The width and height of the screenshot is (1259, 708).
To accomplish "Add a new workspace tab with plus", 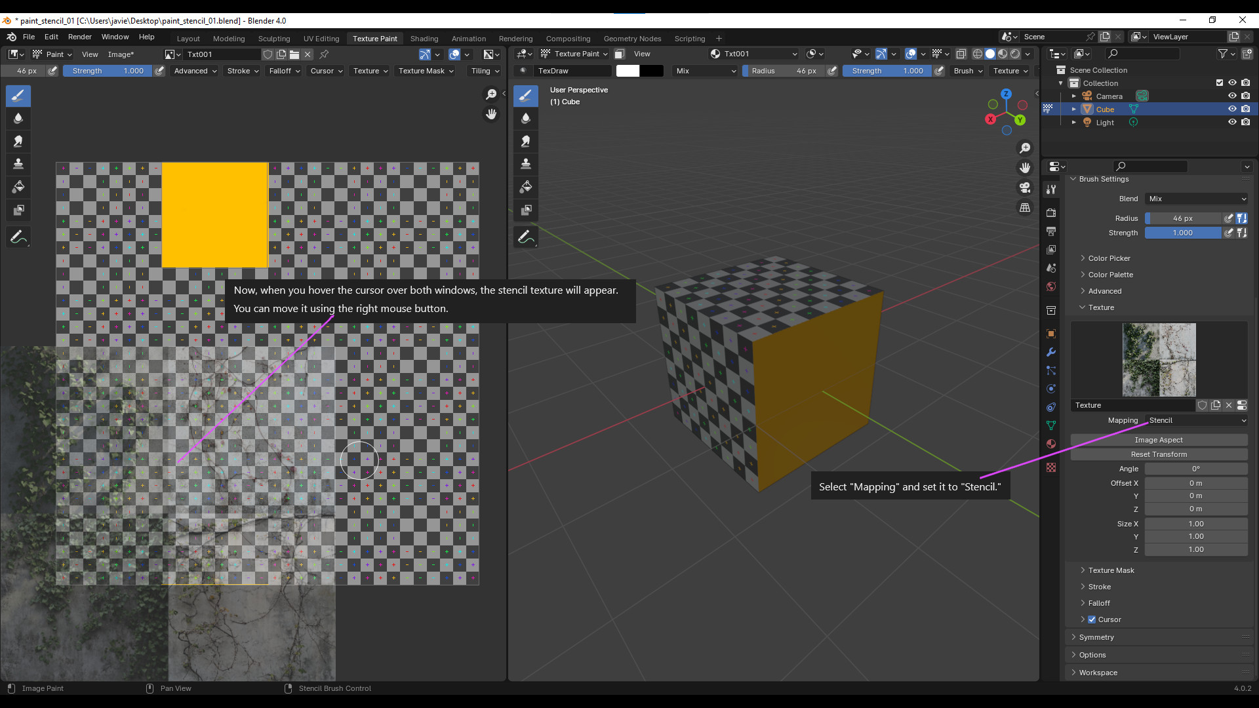I will [719, 39].
